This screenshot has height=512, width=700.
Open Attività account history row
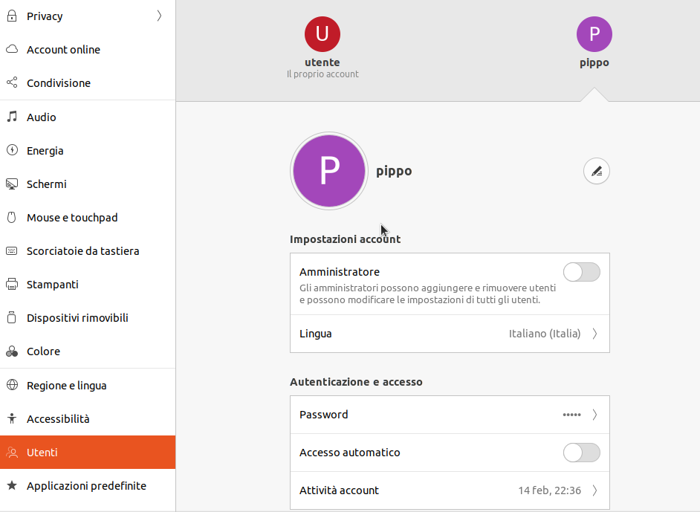(450, 490)
